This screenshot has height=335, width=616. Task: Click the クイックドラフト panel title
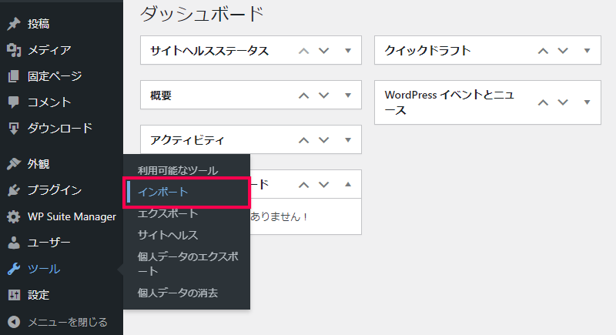point(427,50)
